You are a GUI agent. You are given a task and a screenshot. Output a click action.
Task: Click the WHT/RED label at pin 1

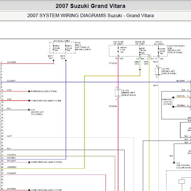tap(11, 62)
